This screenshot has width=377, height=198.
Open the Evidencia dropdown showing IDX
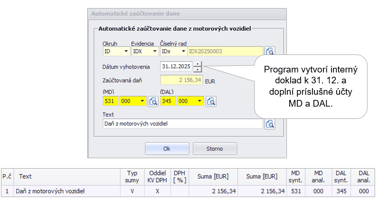pyautogui.click(x=154, y=51)
